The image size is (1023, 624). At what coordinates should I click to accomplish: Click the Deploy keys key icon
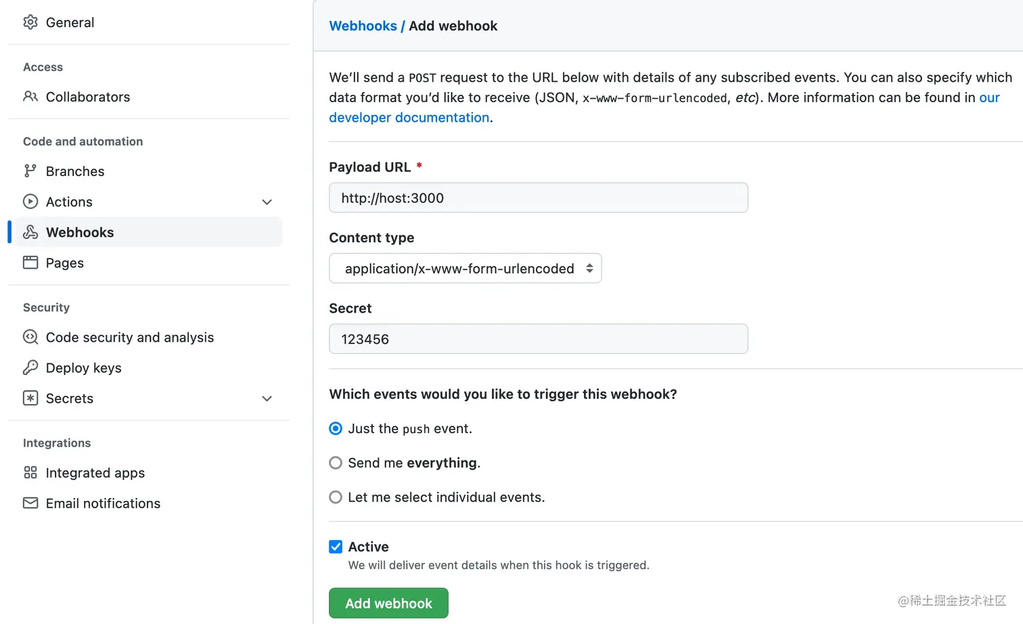(30, 367)
